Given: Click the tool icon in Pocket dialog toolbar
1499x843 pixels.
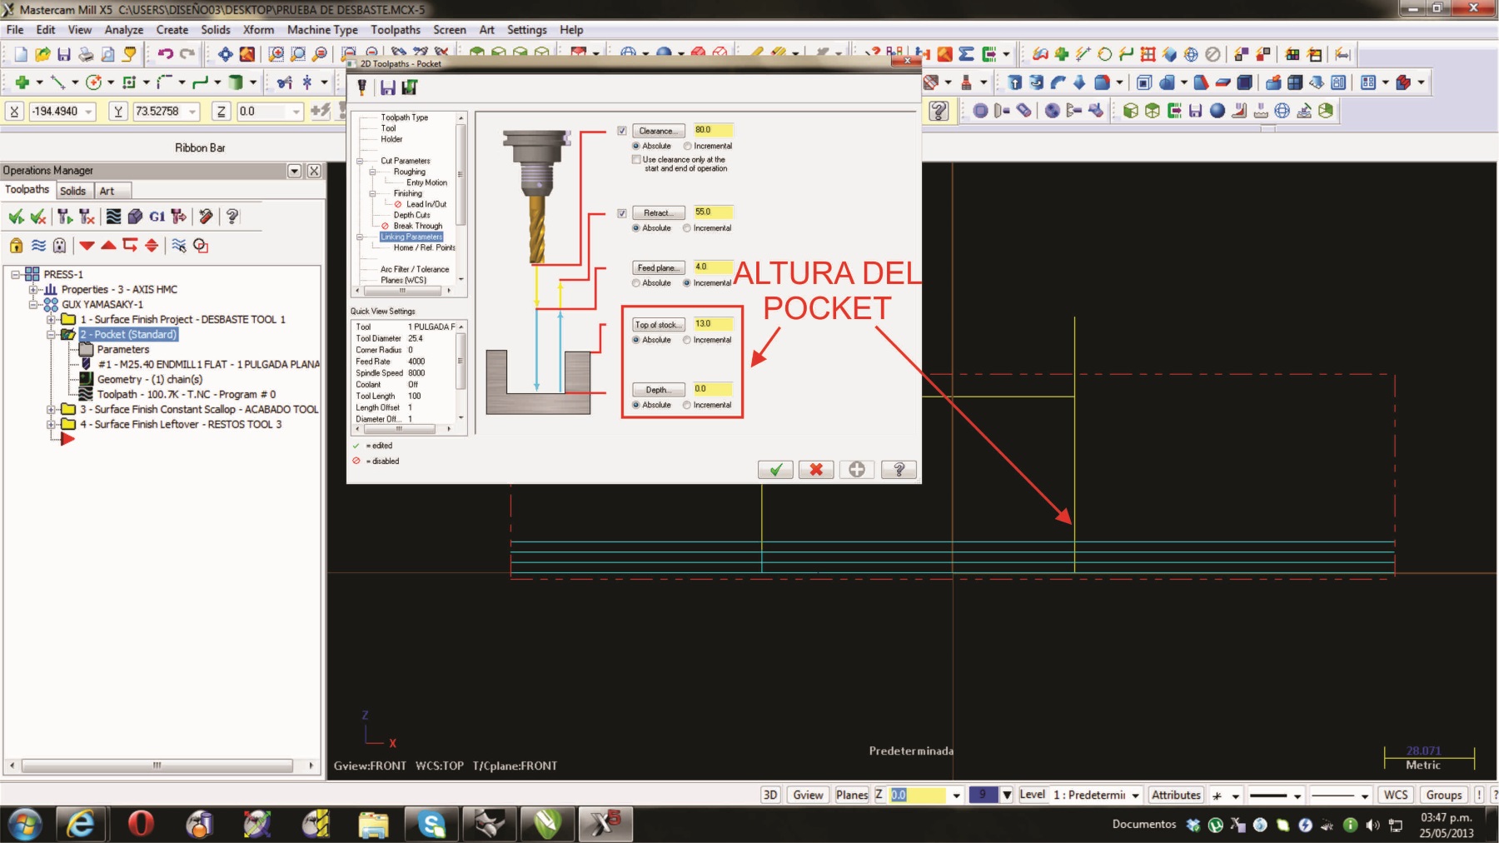Looking at the screenshot, I should coord(362,87).
